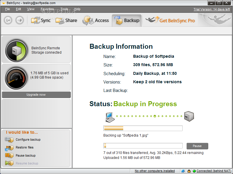The height and width of the screenshot is (174, 233).
Task: Click the BeInSync title bar logo icon
Action: coord(3,3)
